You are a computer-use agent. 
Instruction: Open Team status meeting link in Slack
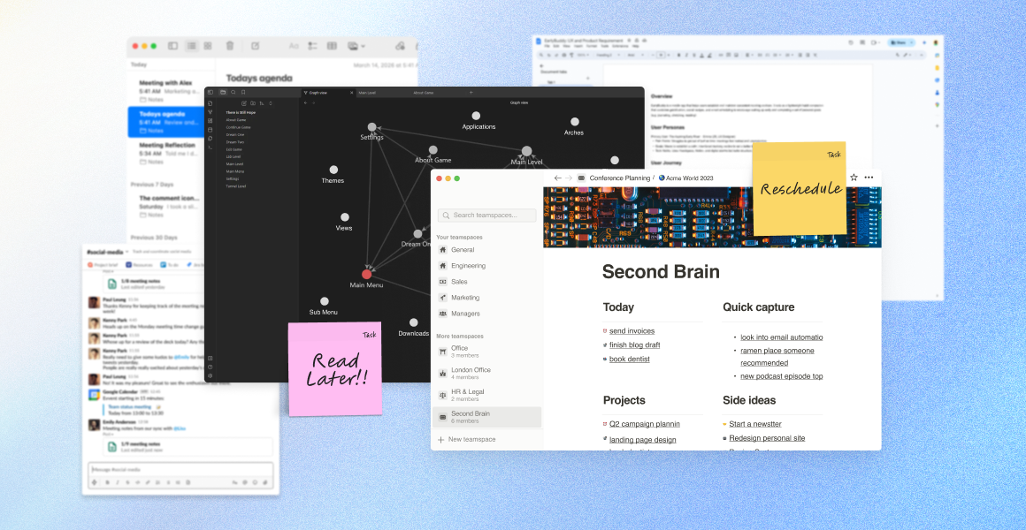pos(129,405)
